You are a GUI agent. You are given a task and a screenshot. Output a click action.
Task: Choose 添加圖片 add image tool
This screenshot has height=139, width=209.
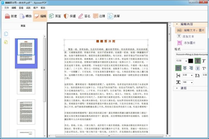coord(186,43)
